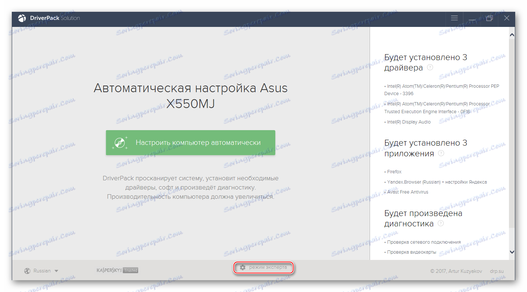
Task: Show help for 'Будет установлено 3 драйвера'
Action: 430,67
